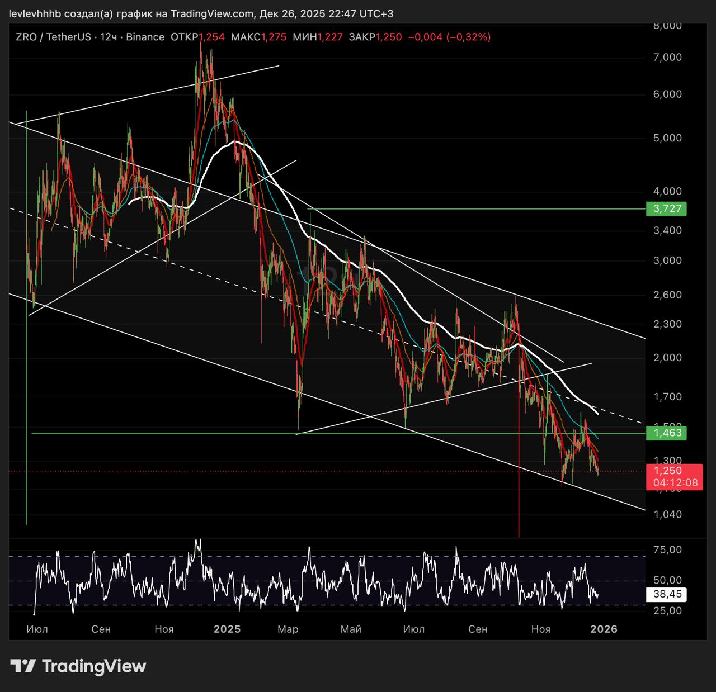This screenshot has width=716, height=692.
Task: Click the 2025 year label on time axis
Action: [x=227, y=629]
